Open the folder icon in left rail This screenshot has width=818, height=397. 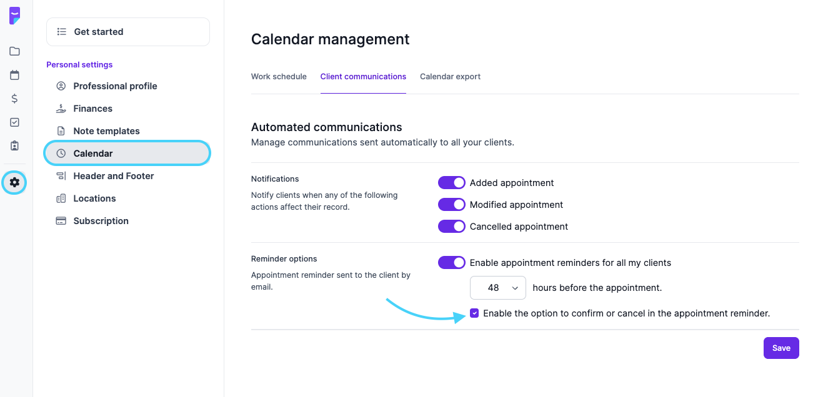tap(14, 51)
